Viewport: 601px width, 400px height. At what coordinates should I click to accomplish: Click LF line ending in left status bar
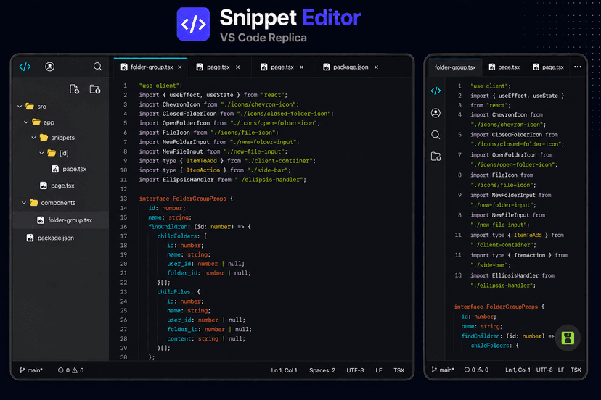pos(379,370)
